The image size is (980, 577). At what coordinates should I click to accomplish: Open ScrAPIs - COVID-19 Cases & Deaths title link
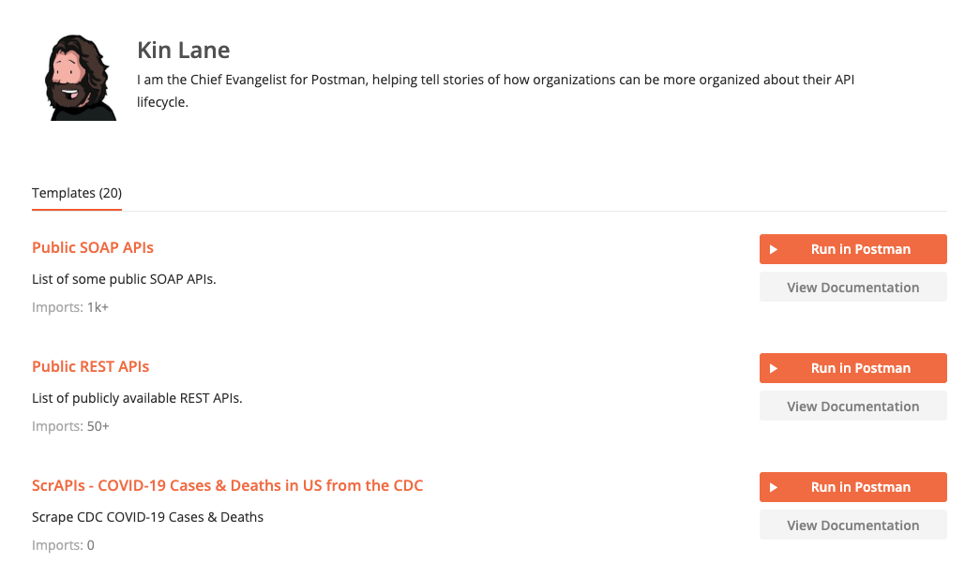[x=228, y=485]
